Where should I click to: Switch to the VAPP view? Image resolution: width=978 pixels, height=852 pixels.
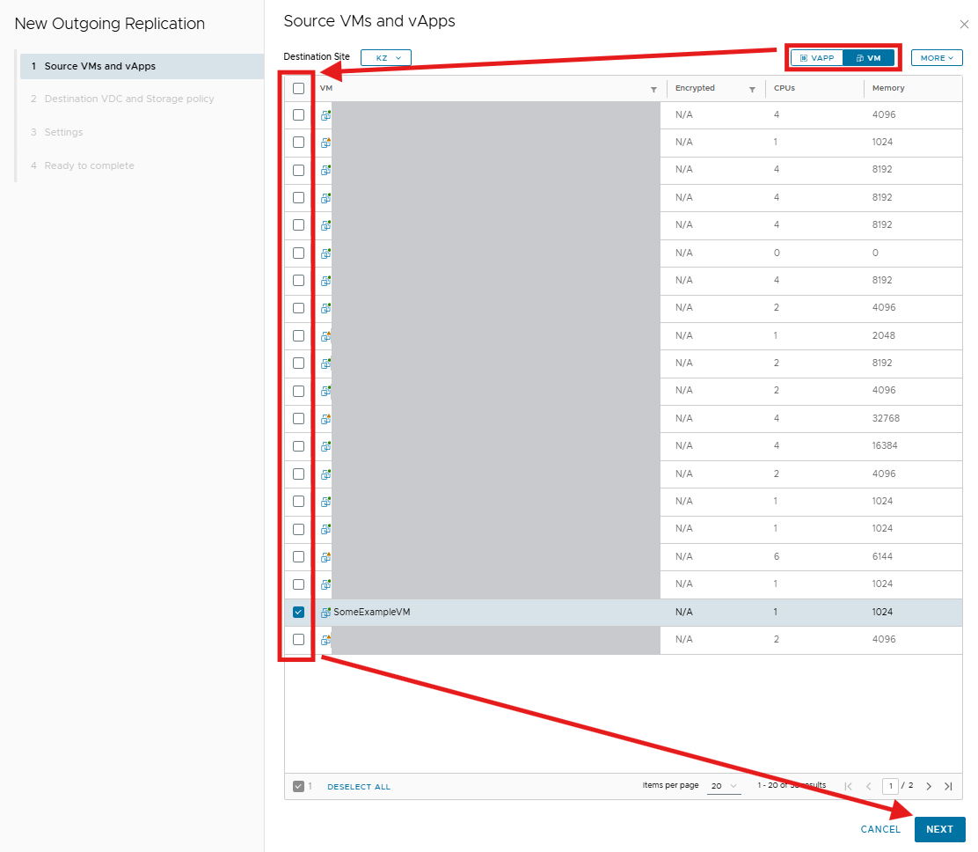tap(817, 58)
